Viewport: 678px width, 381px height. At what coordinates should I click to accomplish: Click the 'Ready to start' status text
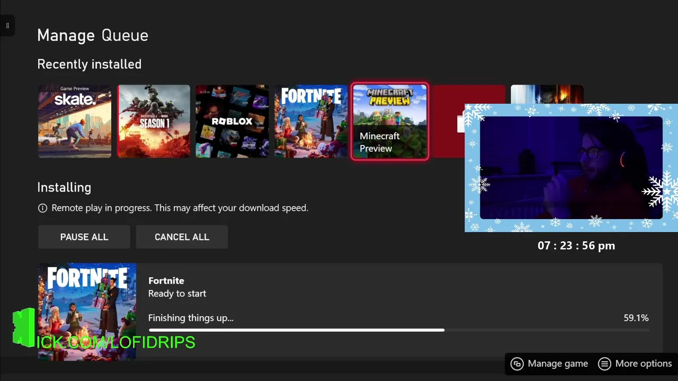click(x=177, y=293)
